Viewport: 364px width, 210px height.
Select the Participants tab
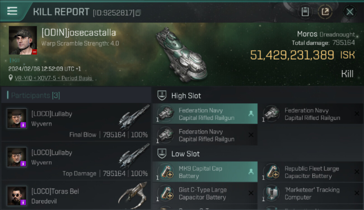coord(35,95)
